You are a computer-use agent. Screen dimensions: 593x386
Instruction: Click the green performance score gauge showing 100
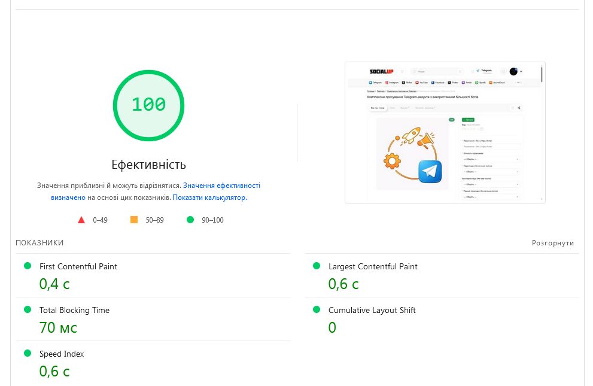[x=148, y=105]
